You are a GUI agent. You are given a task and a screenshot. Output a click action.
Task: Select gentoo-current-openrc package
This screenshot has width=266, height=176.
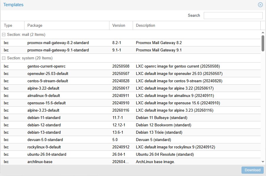tap(47, 66)
